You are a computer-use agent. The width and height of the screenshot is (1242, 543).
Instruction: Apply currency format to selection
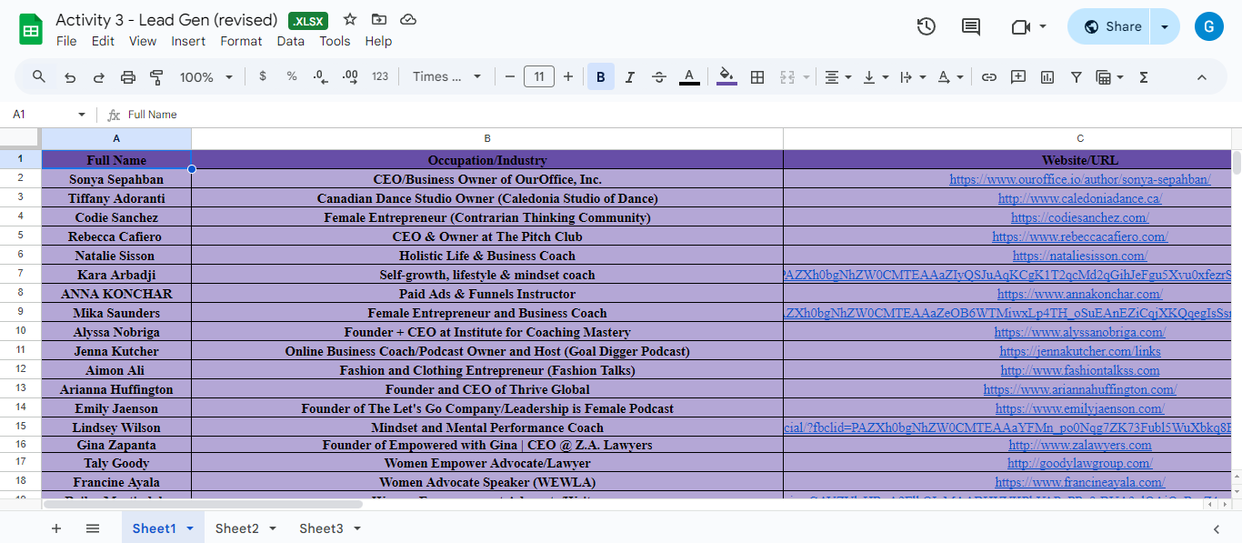pyautogui.click(x=263, y=76)
